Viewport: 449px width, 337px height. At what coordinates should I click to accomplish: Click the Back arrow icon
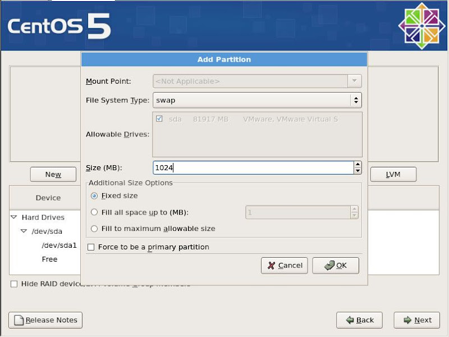pos(350,320)
